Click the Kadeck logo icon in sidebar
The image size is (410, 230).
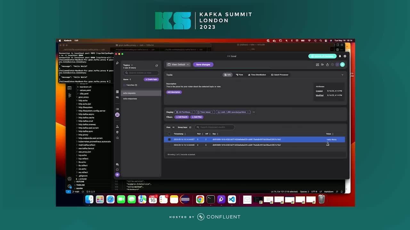point(117,63)
